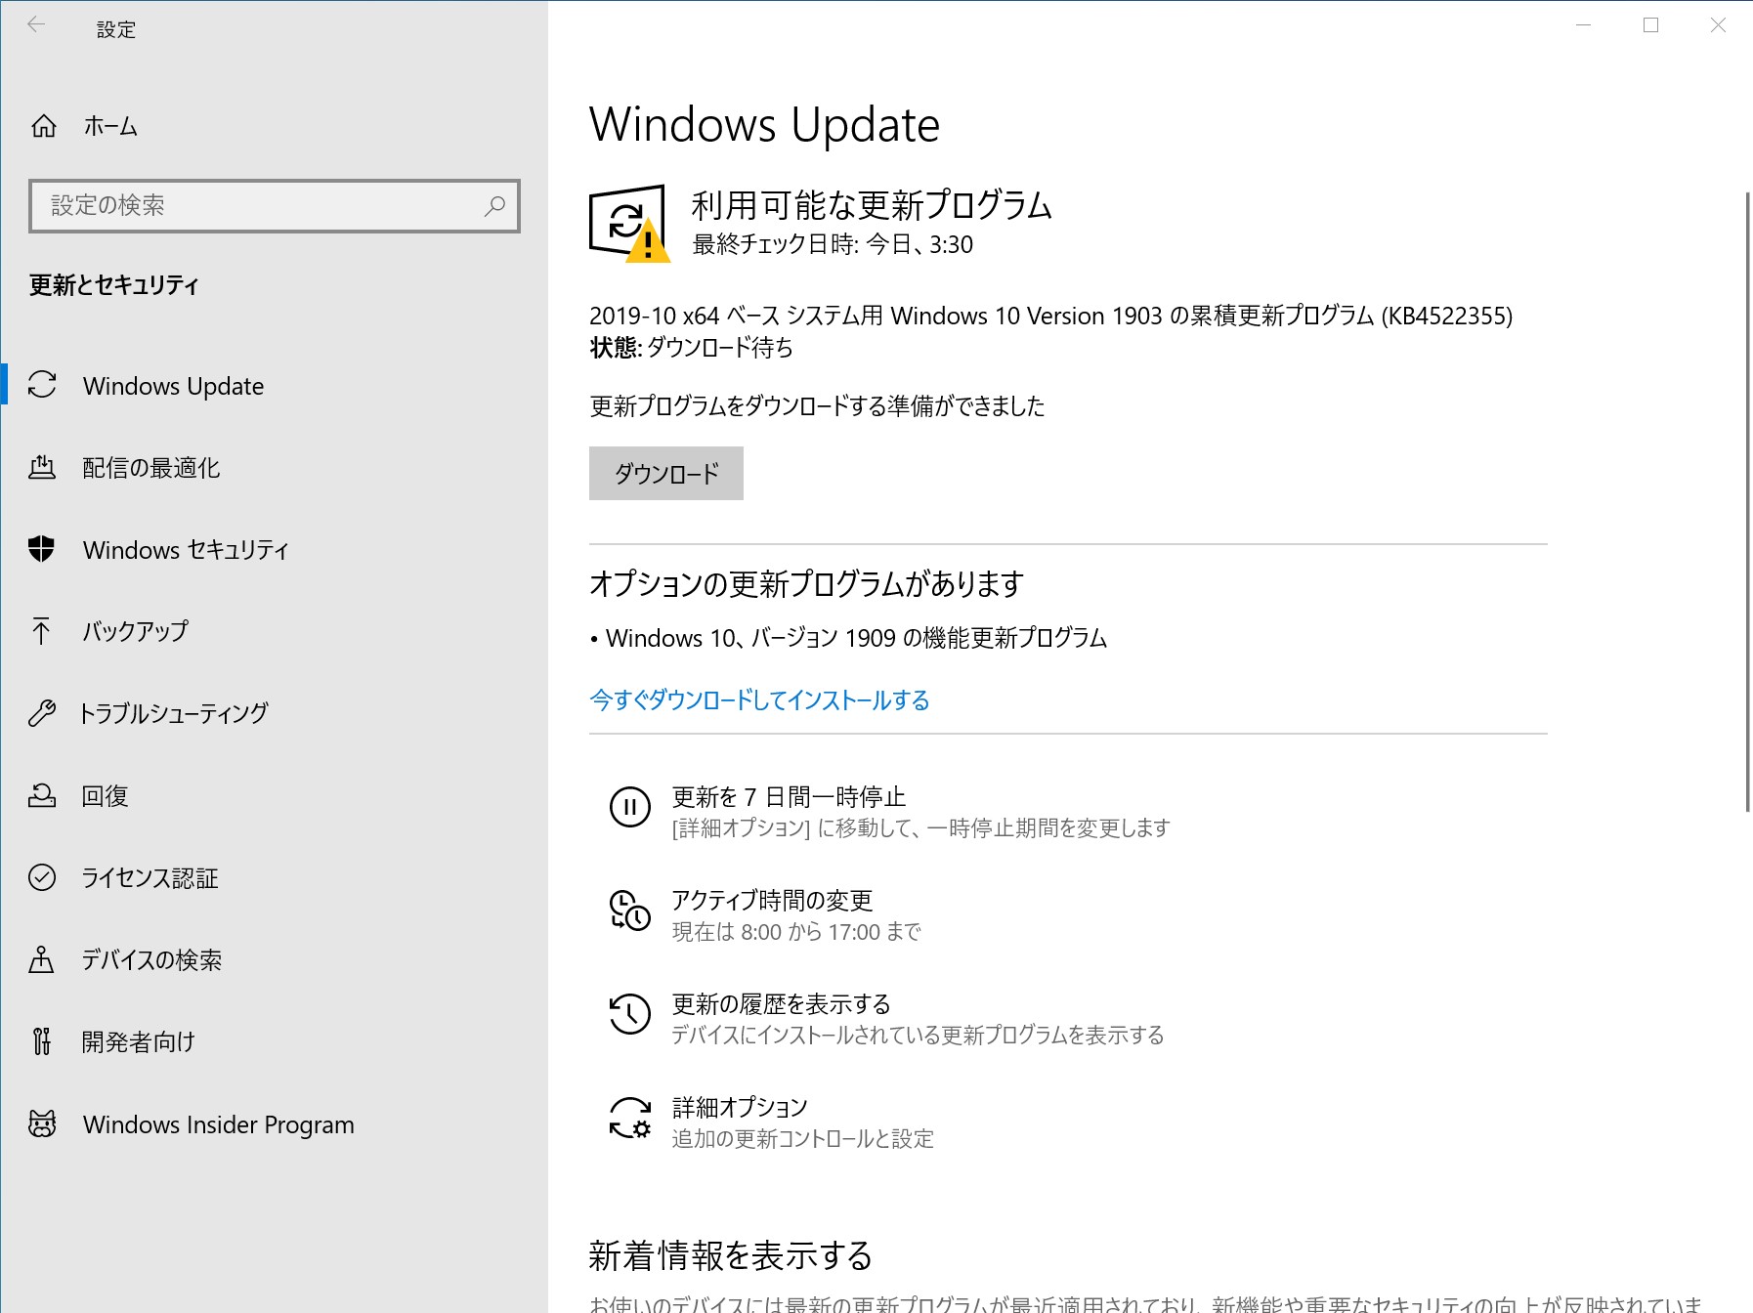Open the Windows Insider Program section
This screenshot has width=1753, height=1313.
218,1124
